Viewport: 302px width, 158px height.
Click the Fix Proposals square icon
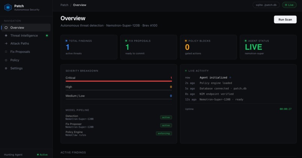click(x=6, y=52)
